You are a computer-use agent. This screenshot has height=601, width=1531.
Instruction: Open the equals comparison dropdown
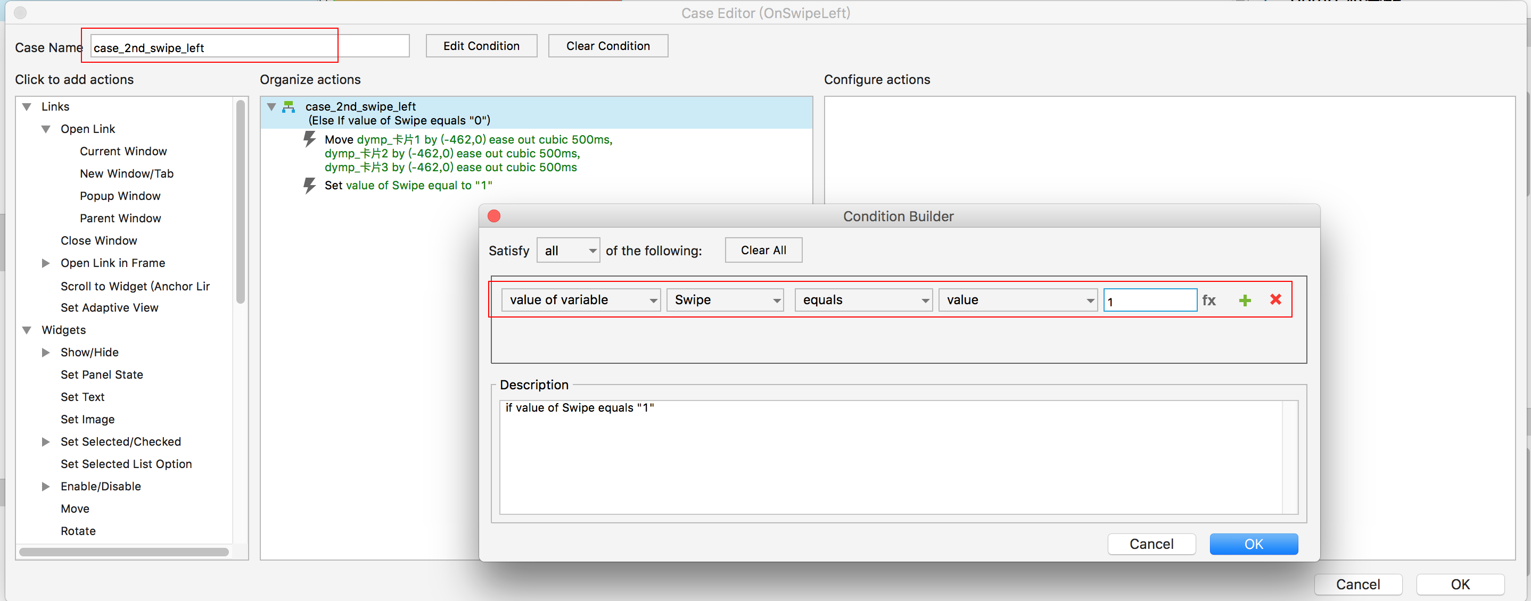pos(863,300)
